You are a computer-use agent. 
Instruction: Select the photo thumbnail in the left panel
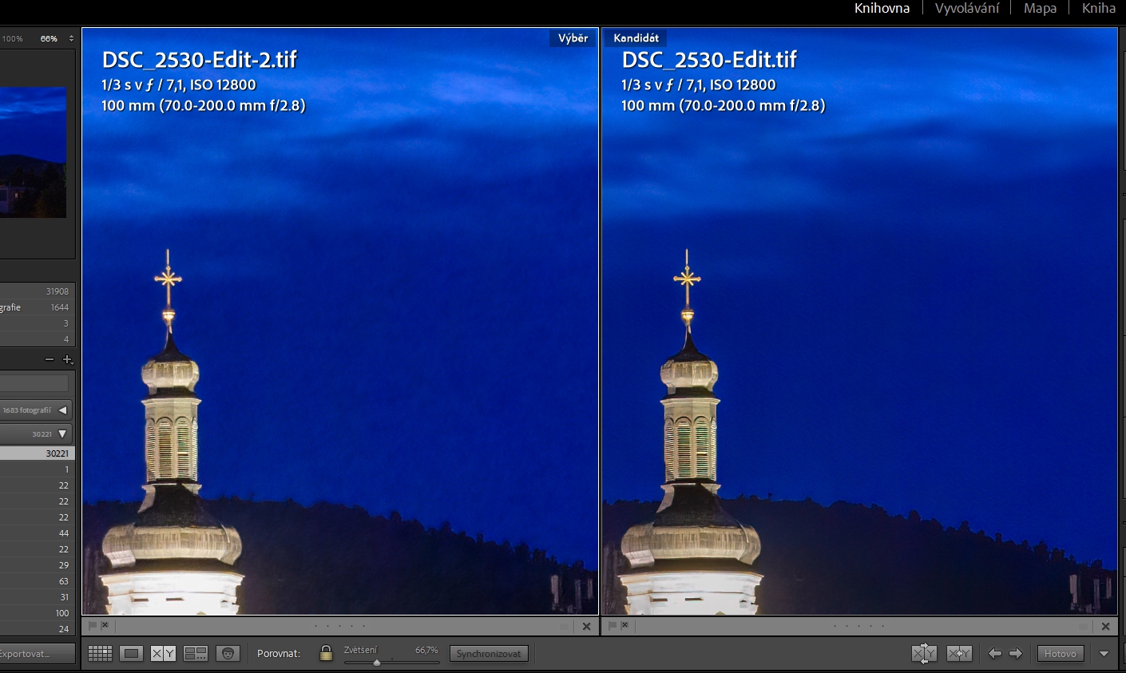(32, 152)
